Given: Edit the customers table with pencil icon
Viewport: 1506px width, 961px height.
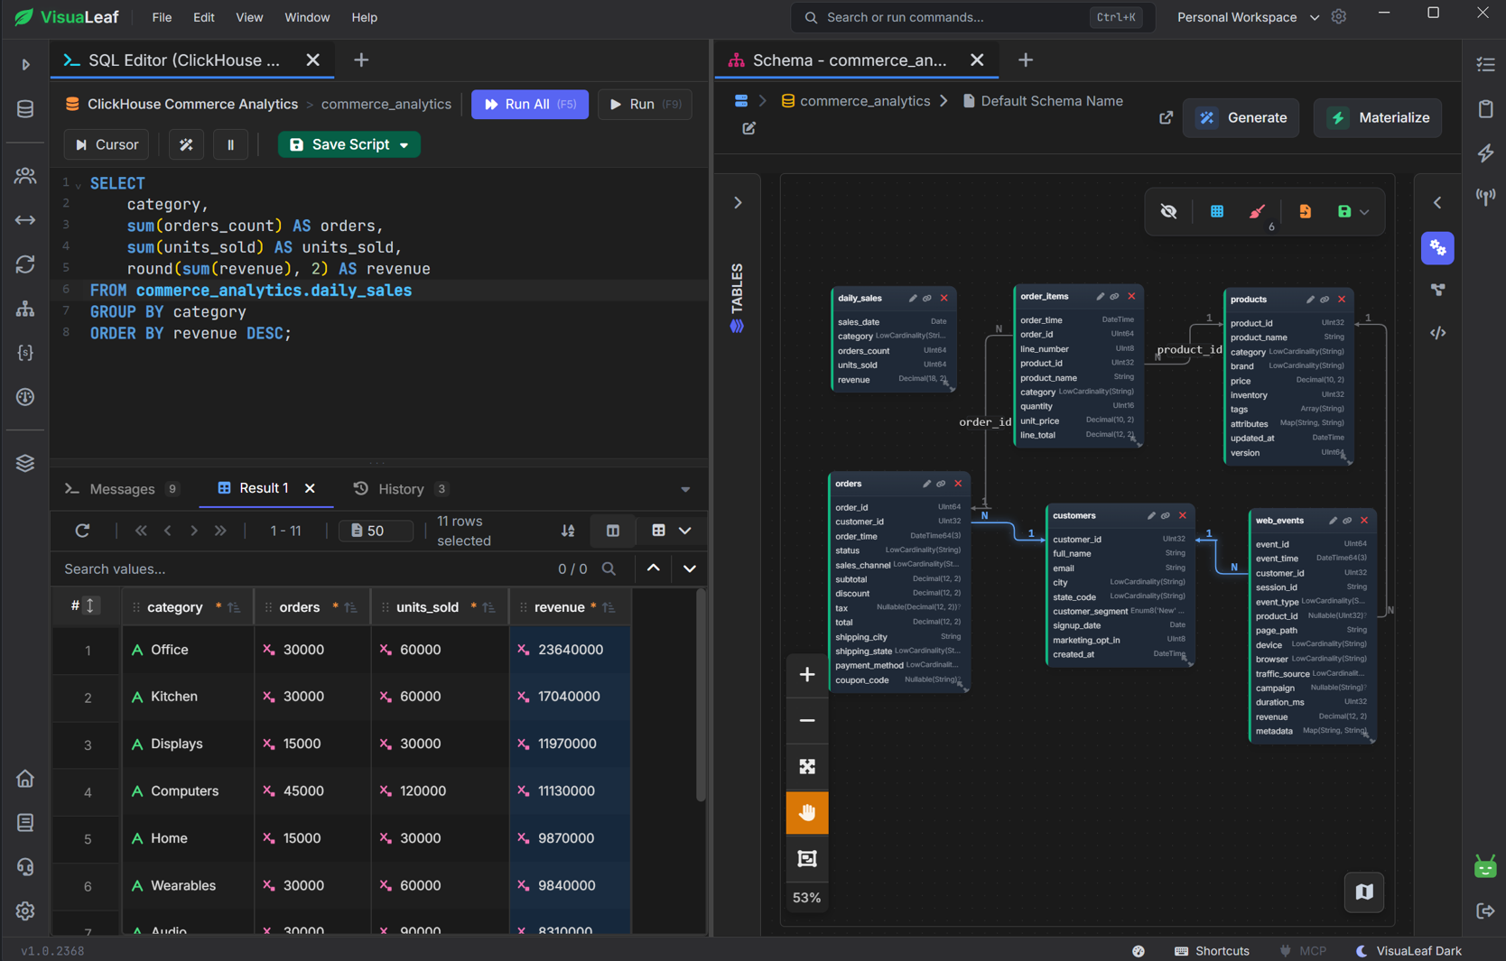Looking at the screenshot, I should point(1150,516).
